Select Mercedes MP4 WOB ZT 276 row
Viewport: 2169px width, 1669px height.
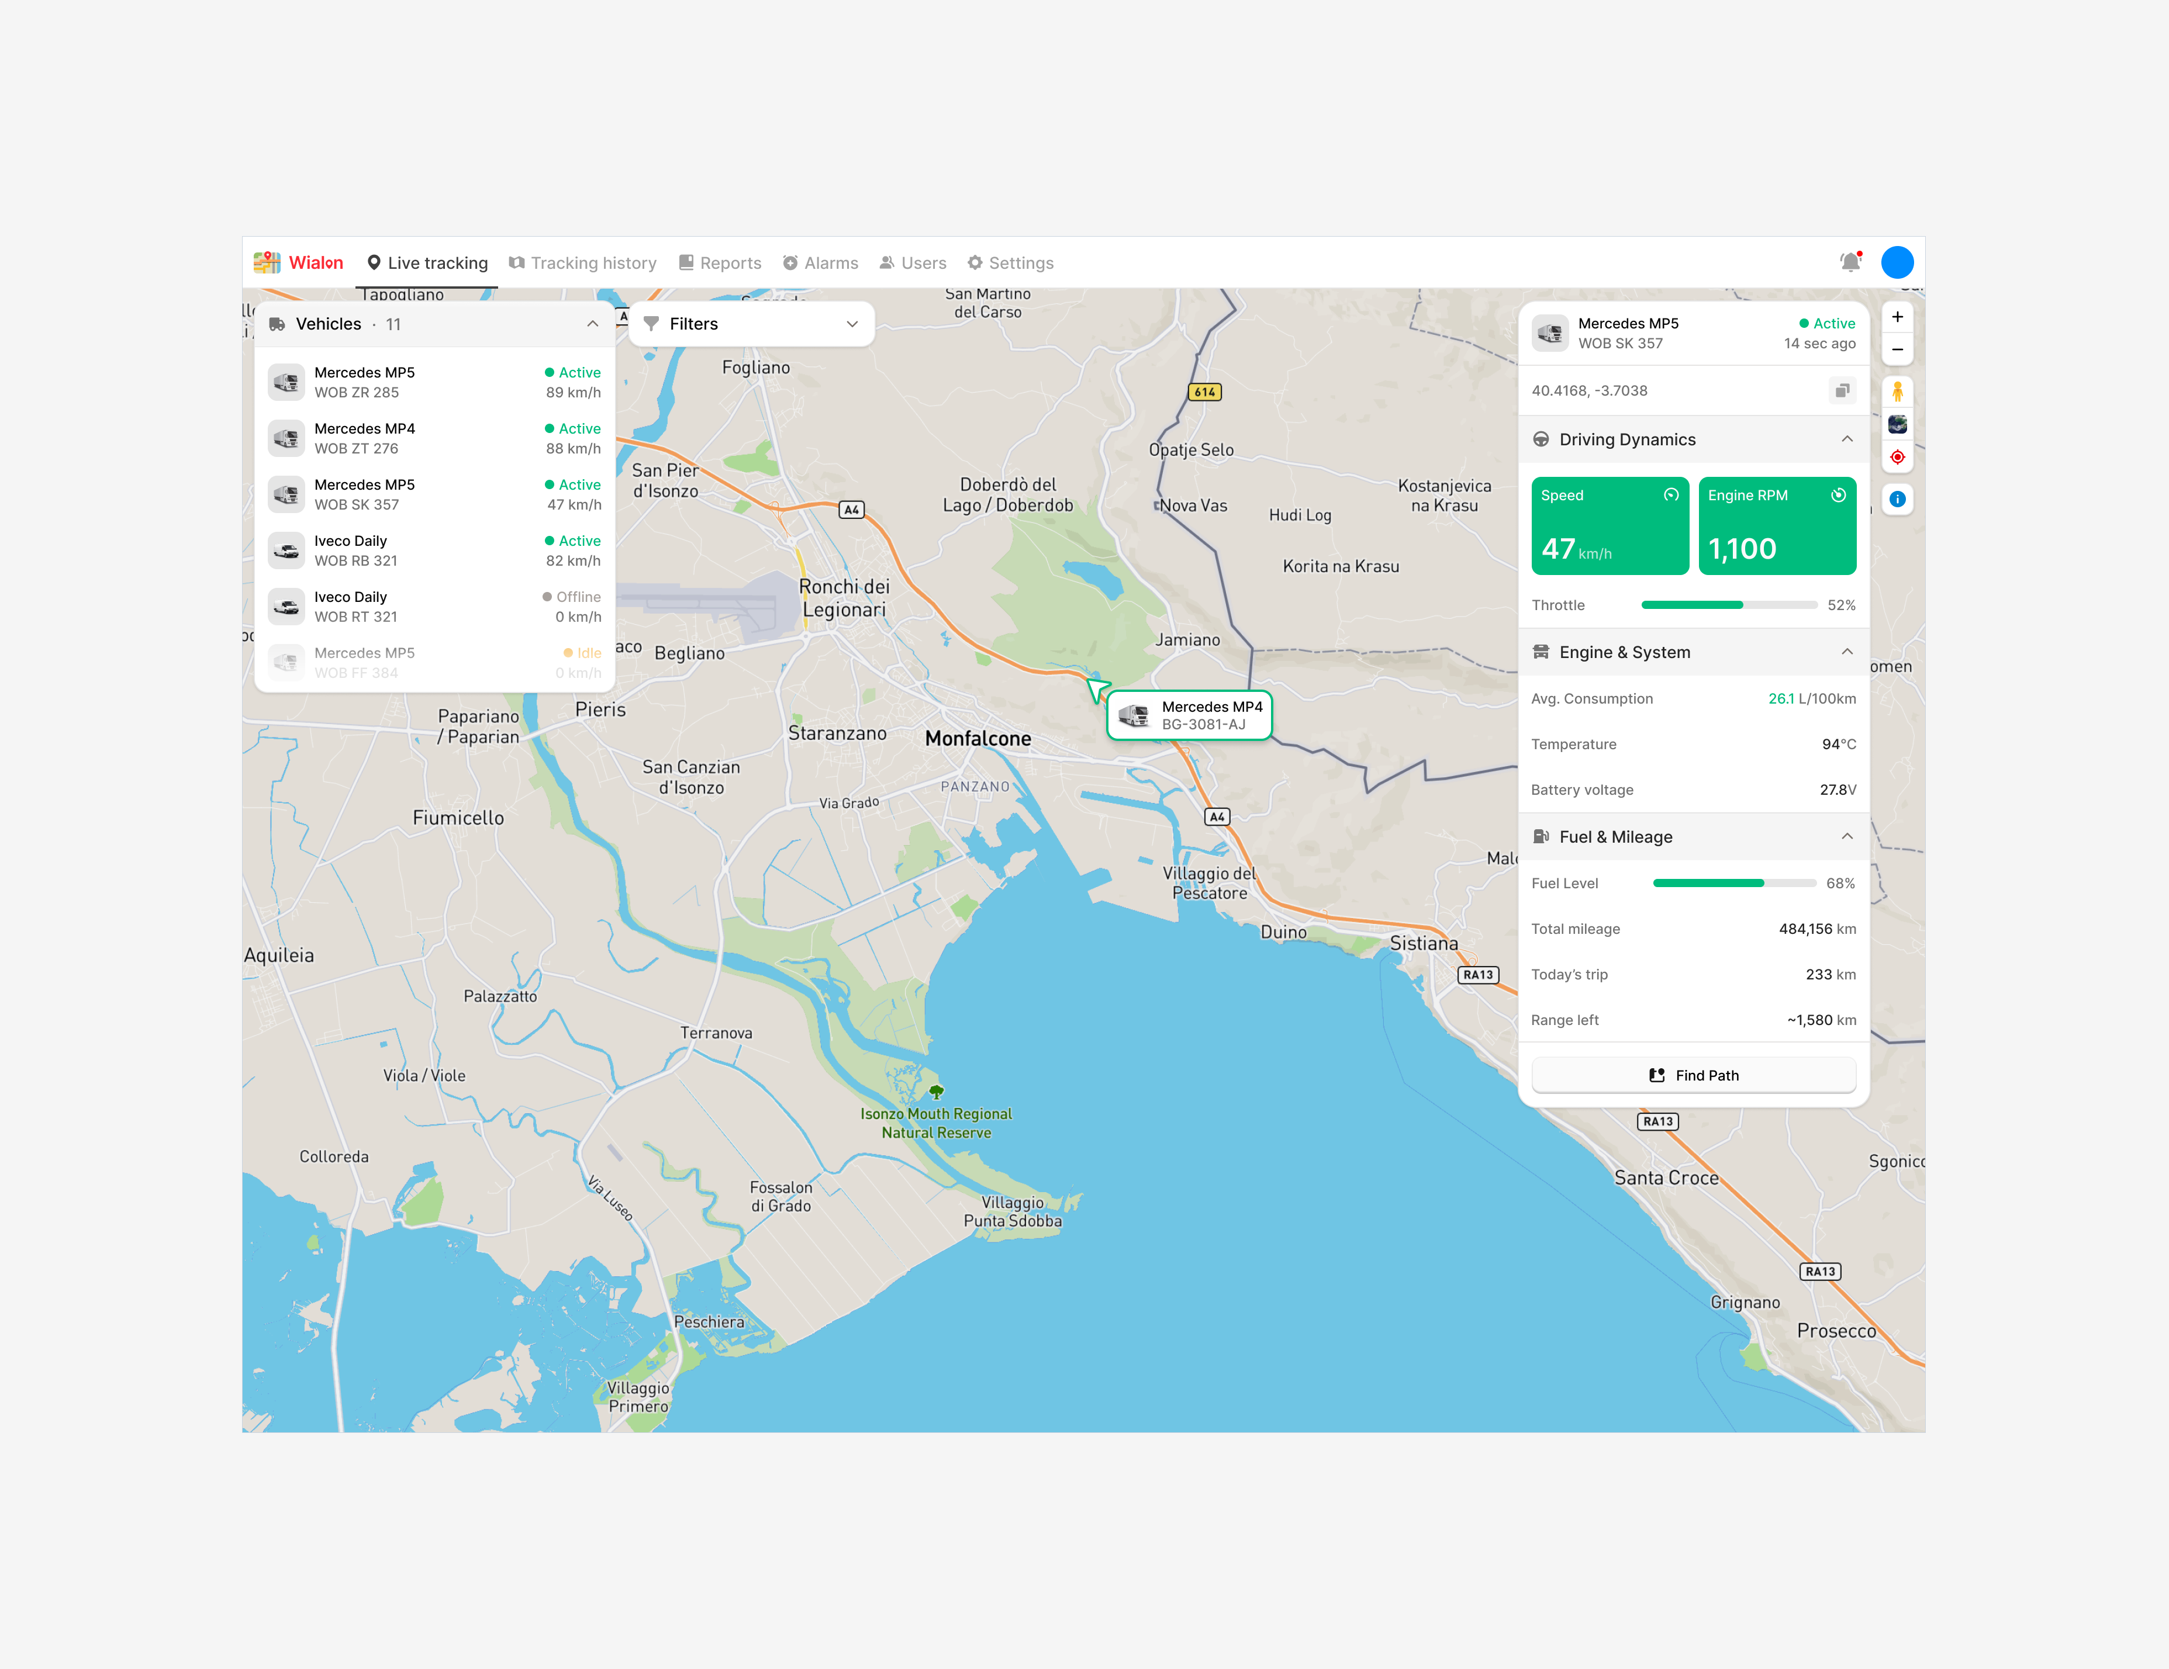click(434, 438)
